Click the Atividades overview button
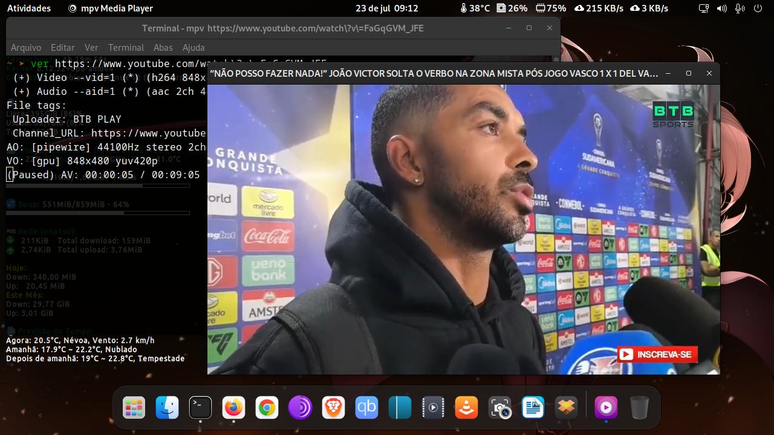This screenshot has height=435, width=774. pyautogui.click(x=29, y=8)
